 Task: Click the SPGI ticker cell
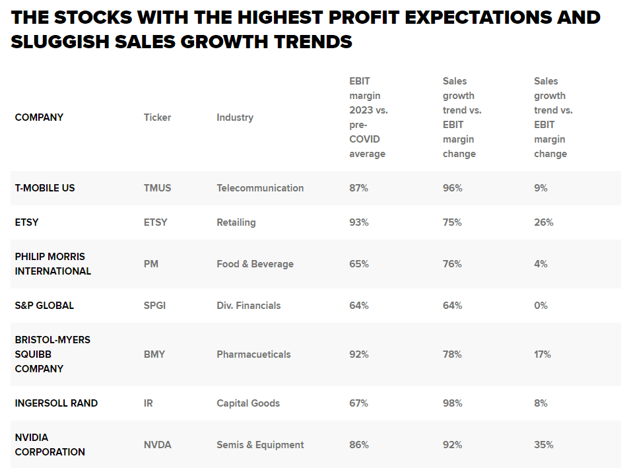click(x=154, y=306)
